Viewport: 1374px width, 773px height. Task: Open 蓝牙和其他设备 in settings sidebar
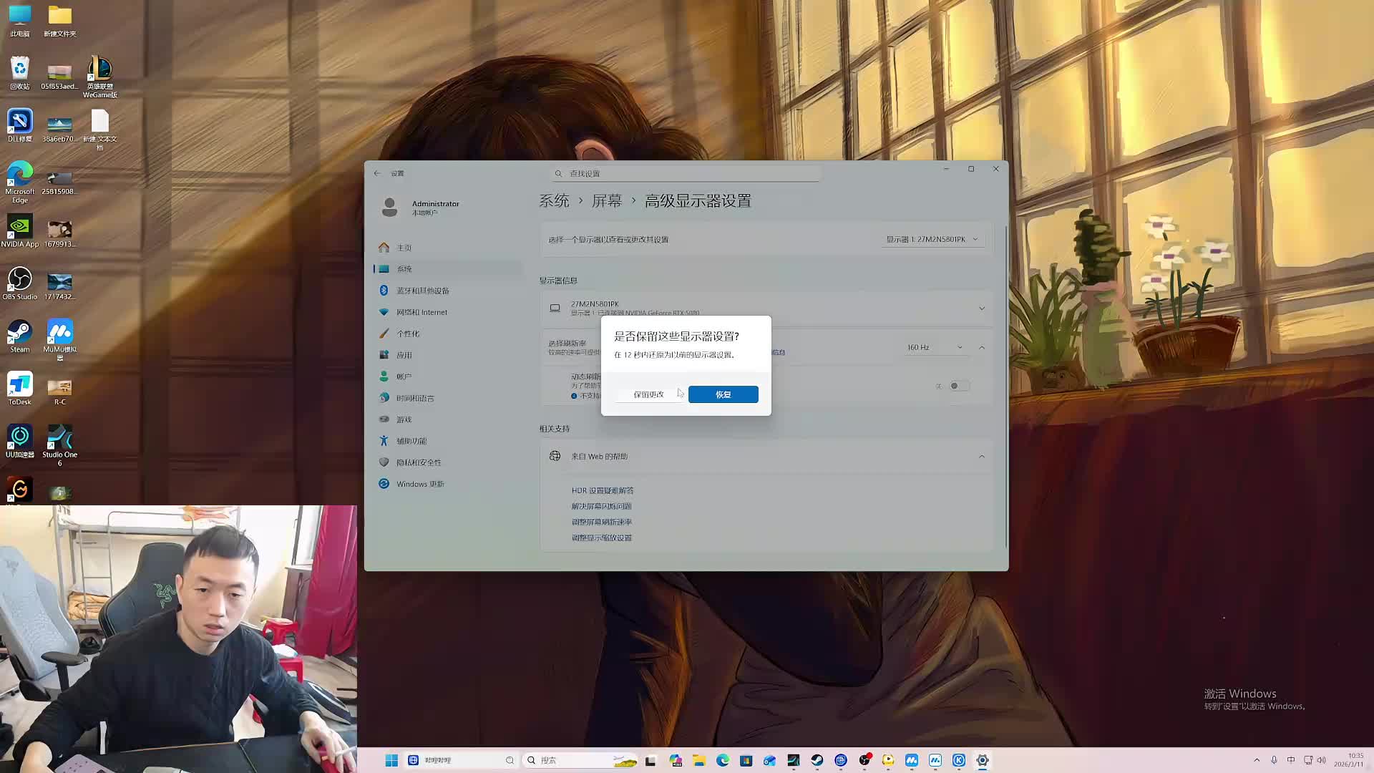(422, 291)
